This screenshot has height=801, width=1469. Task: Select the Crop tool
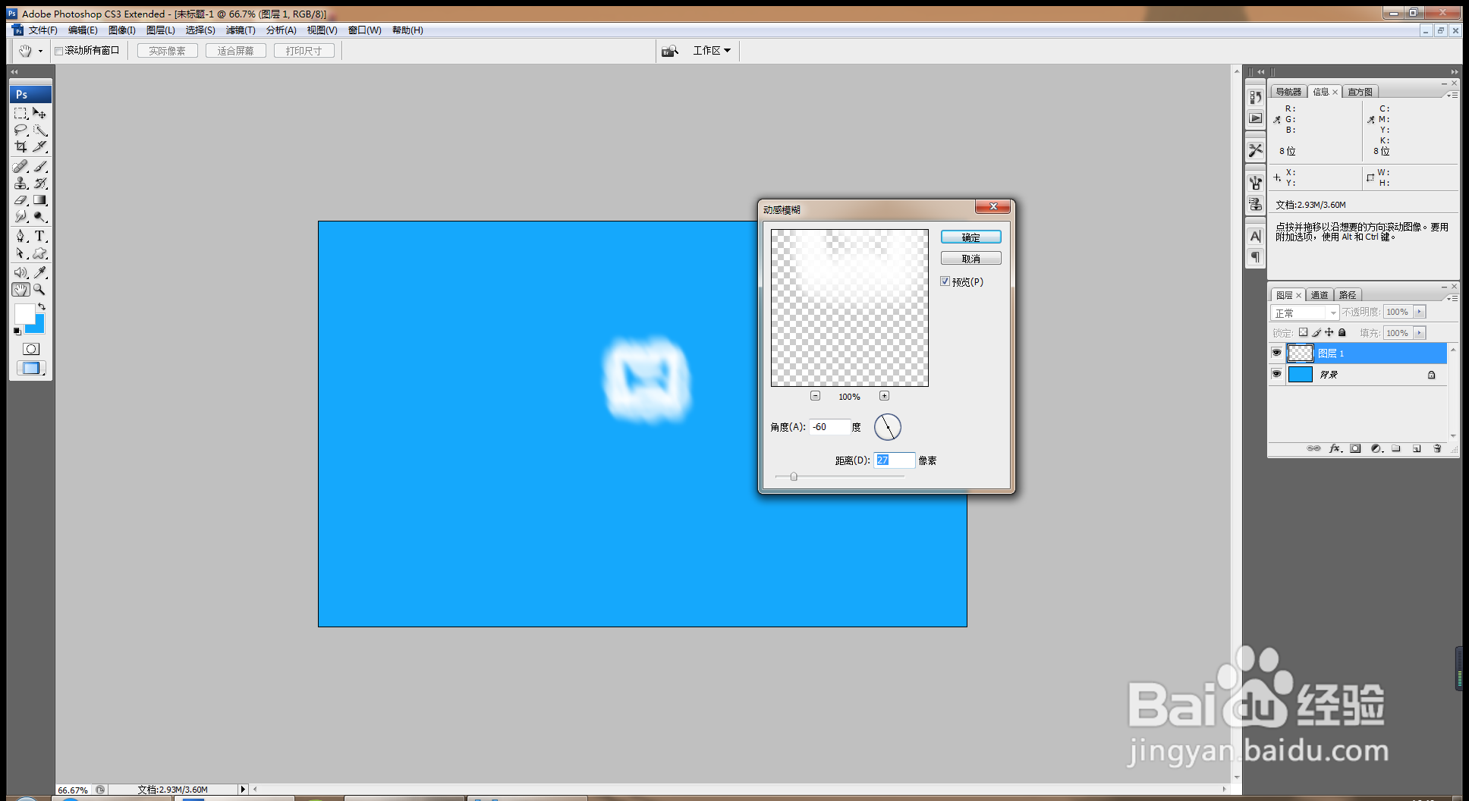[x=20, y=146]
